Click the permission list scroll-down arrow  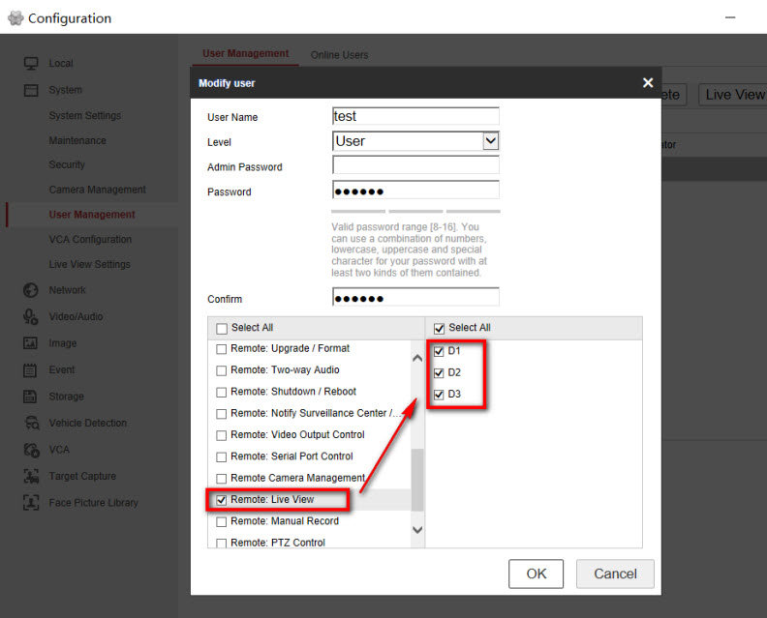(417, 529)
